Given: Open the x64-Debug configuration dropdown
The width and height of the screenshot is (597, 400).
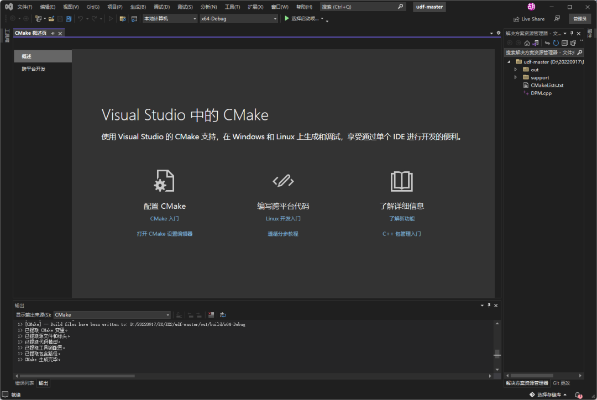Looking at the screenshot, I should 238,19.
